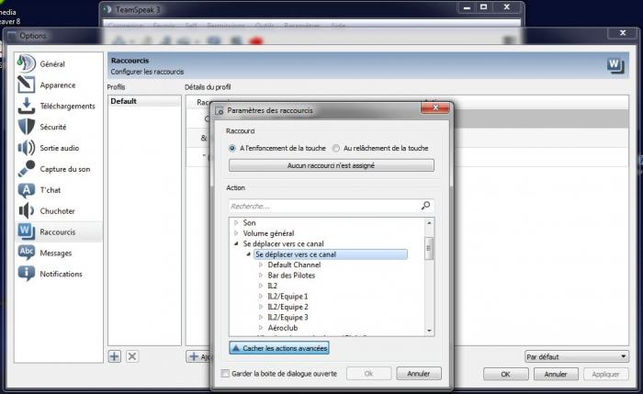Click the action tree scroll-down arrow
The width and height of the screenshot is (643, 394).
coord(429,331)
